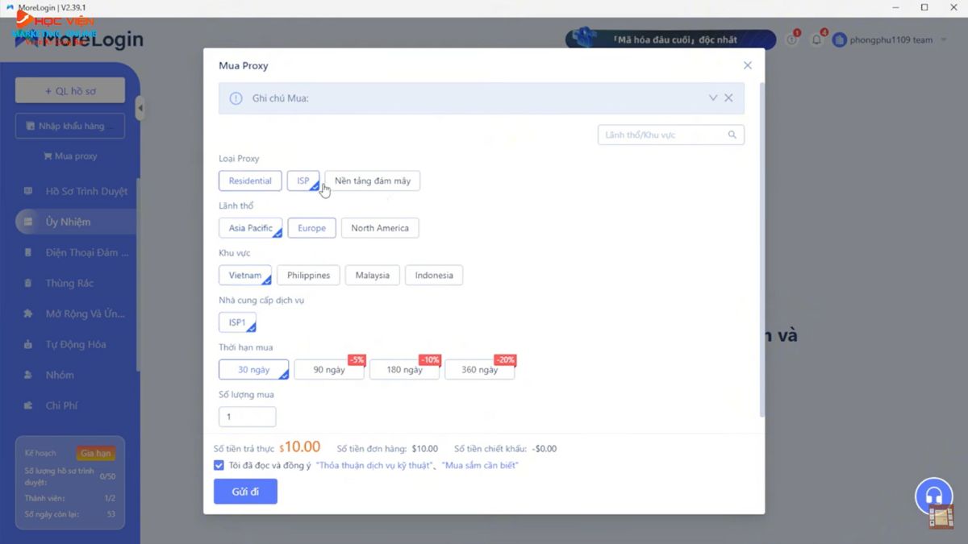The height and width of the screenshot is (544, 968).
Task: Focus the Lãnh thổ/Khu vực search field
Action: [x=670, y=135]
